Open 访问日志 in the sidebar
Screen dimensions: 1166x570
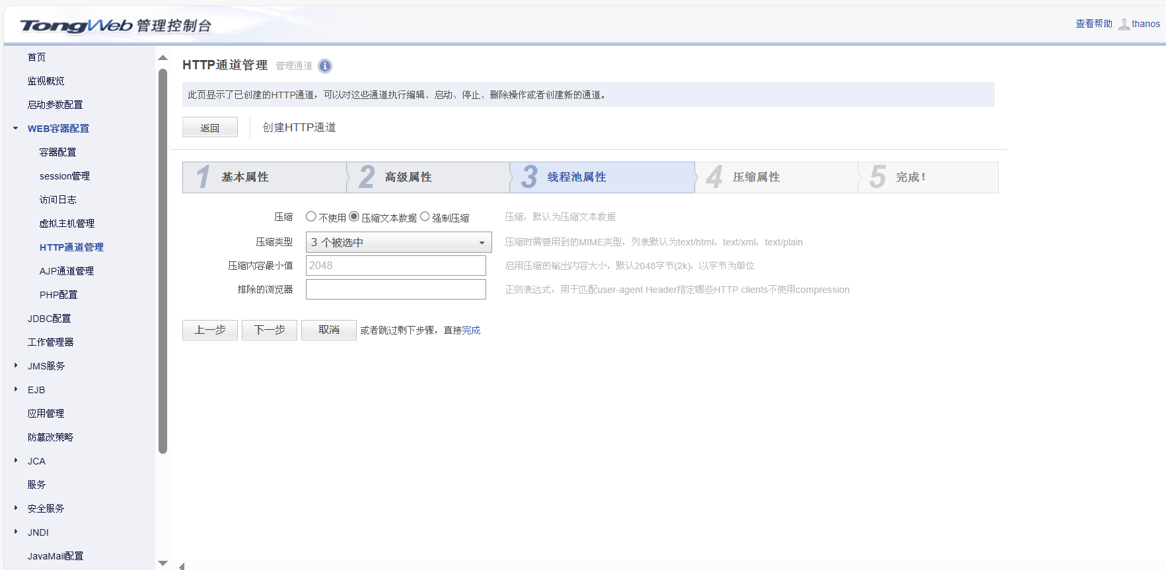click(x=57, y=200)
